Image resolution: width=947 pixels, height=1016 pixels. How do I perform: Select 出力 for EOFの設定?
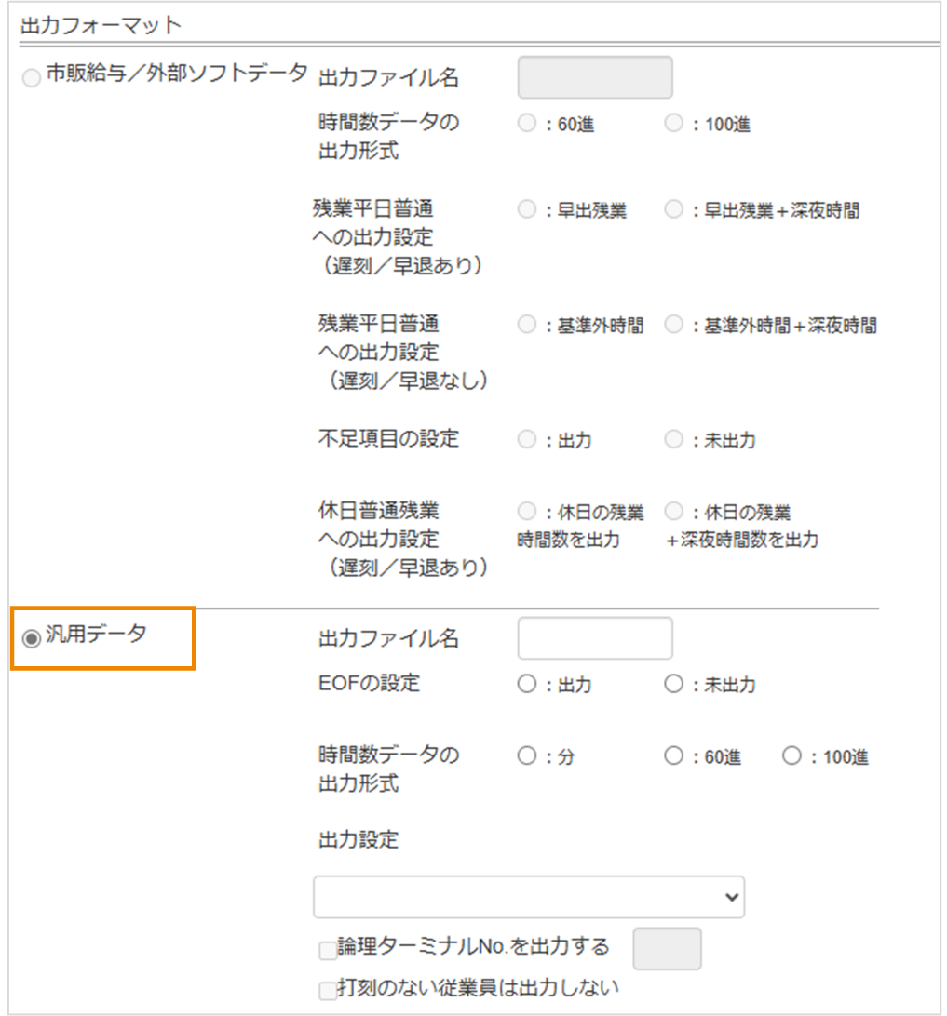pos(525,685)
